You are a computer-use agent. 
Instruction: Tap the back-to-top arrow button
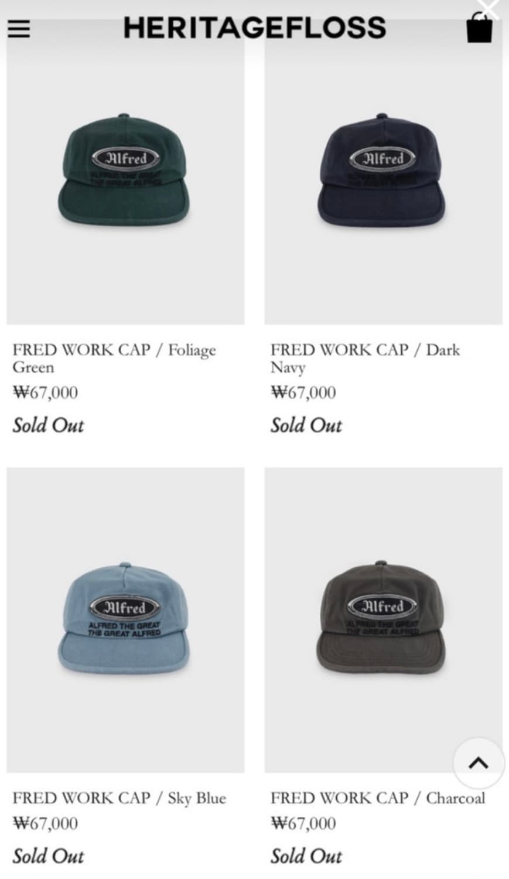coord(479,763)
